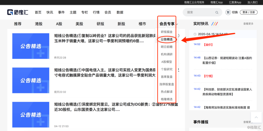263x131 pixels.
Task: Open 专栏 in the top navigation
Action: pos(84,12)
